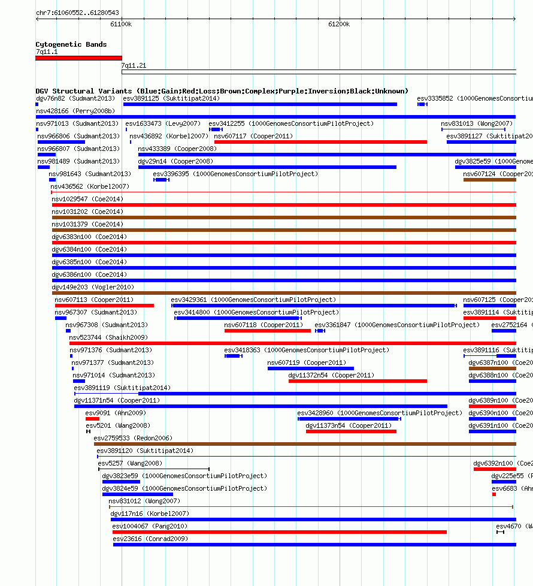
Task: Select dgv3824e59 variant label
Action: pos(184,488)
